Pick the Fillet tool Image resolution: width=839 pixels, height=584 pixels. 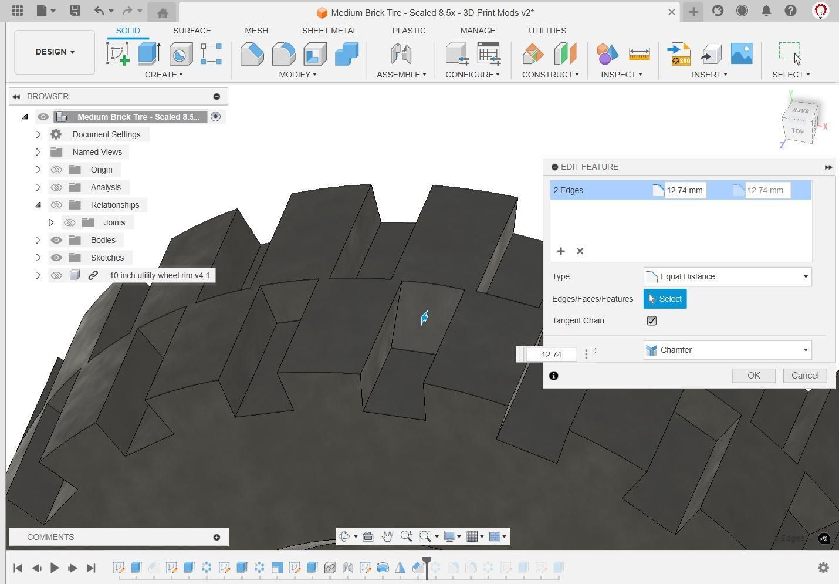(283, 53)
